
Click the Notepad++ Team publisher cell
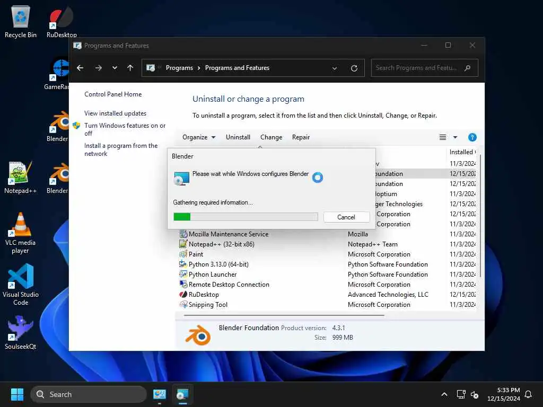pos(373,244)
